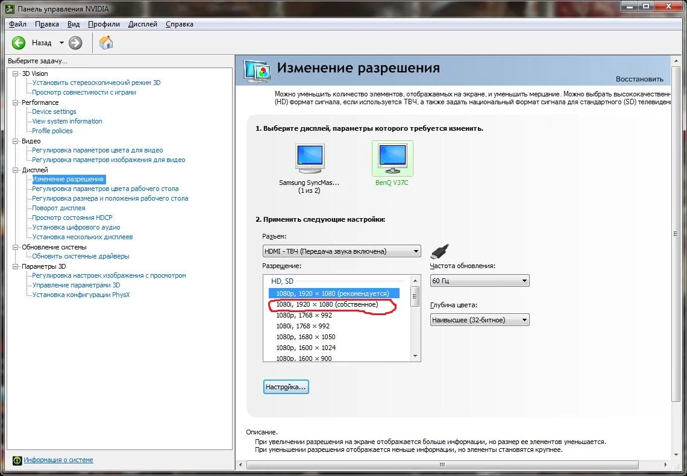Screen dimensions: 687x476
Task: Open the refresh rate 60 Гц dropdown
Action: [x=480, y=281]
